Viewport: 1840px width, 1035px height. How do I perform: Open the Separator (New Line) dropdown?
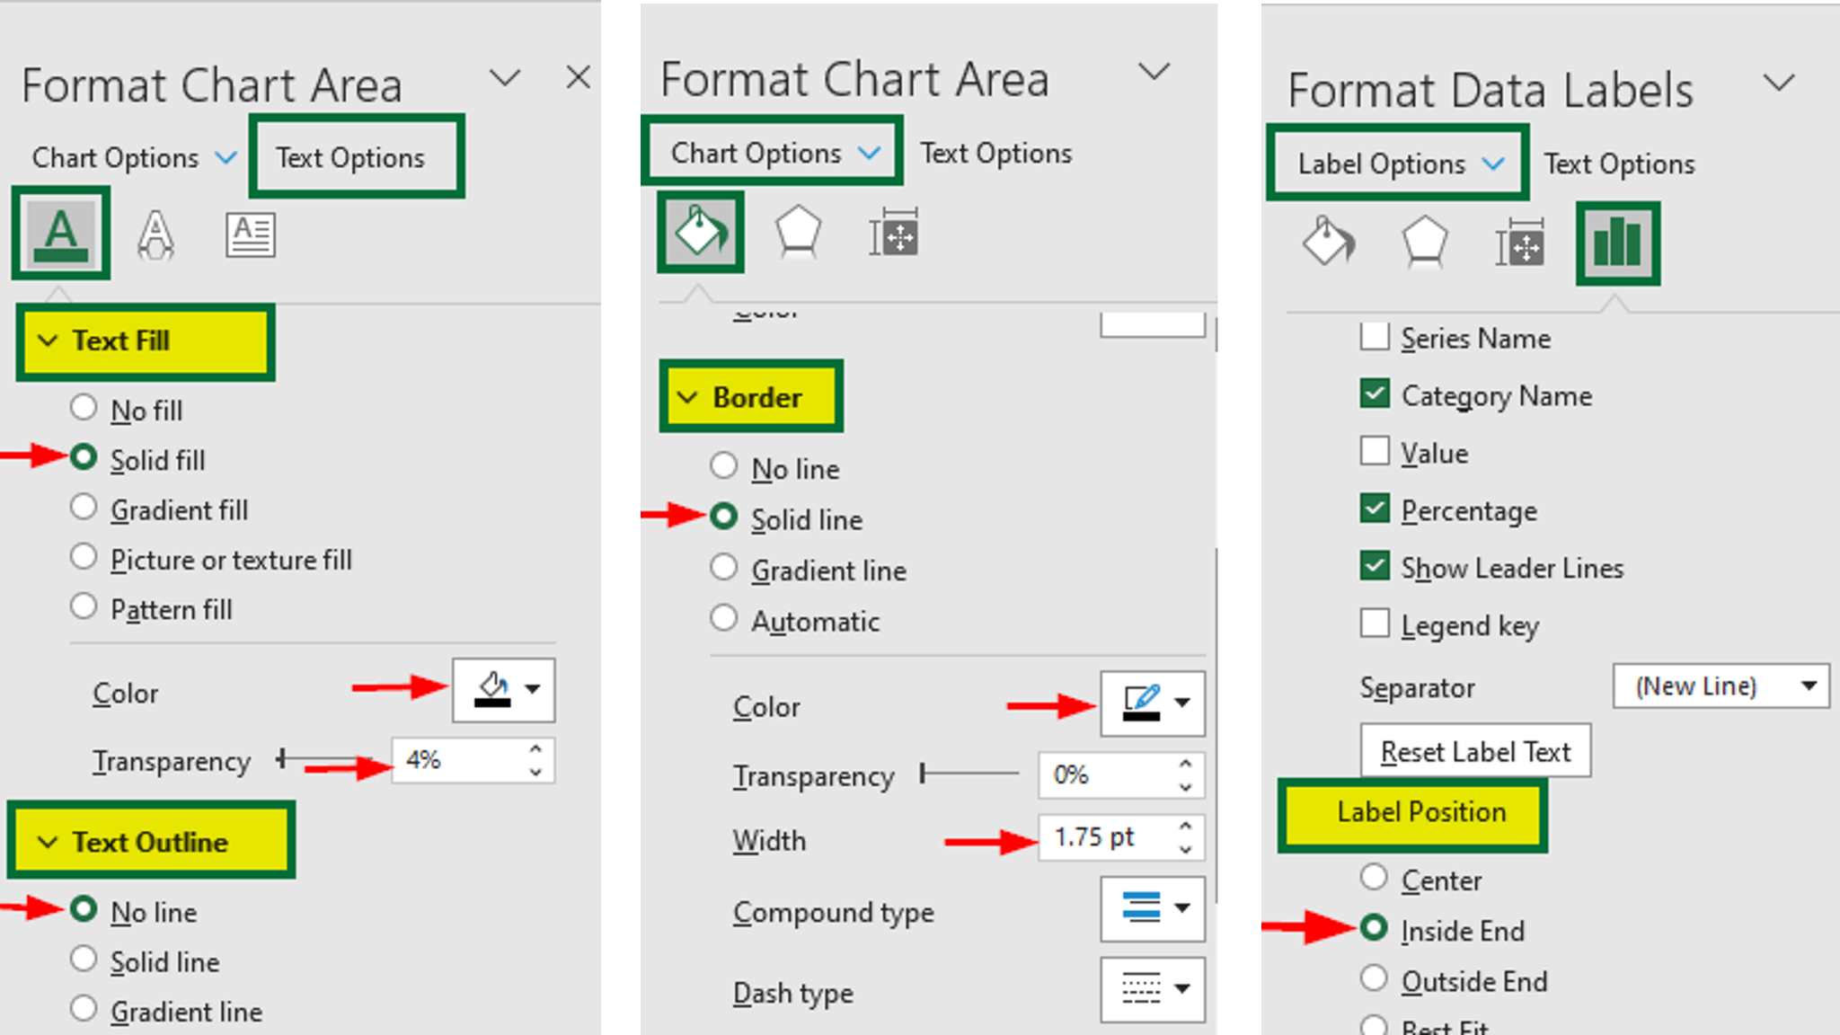point(1721,686)
